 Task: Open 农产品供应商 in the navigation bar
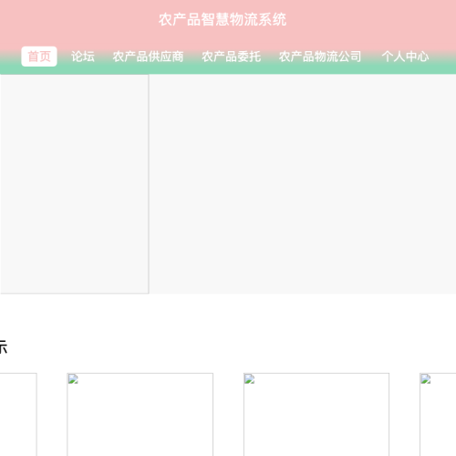pos(148,57)
